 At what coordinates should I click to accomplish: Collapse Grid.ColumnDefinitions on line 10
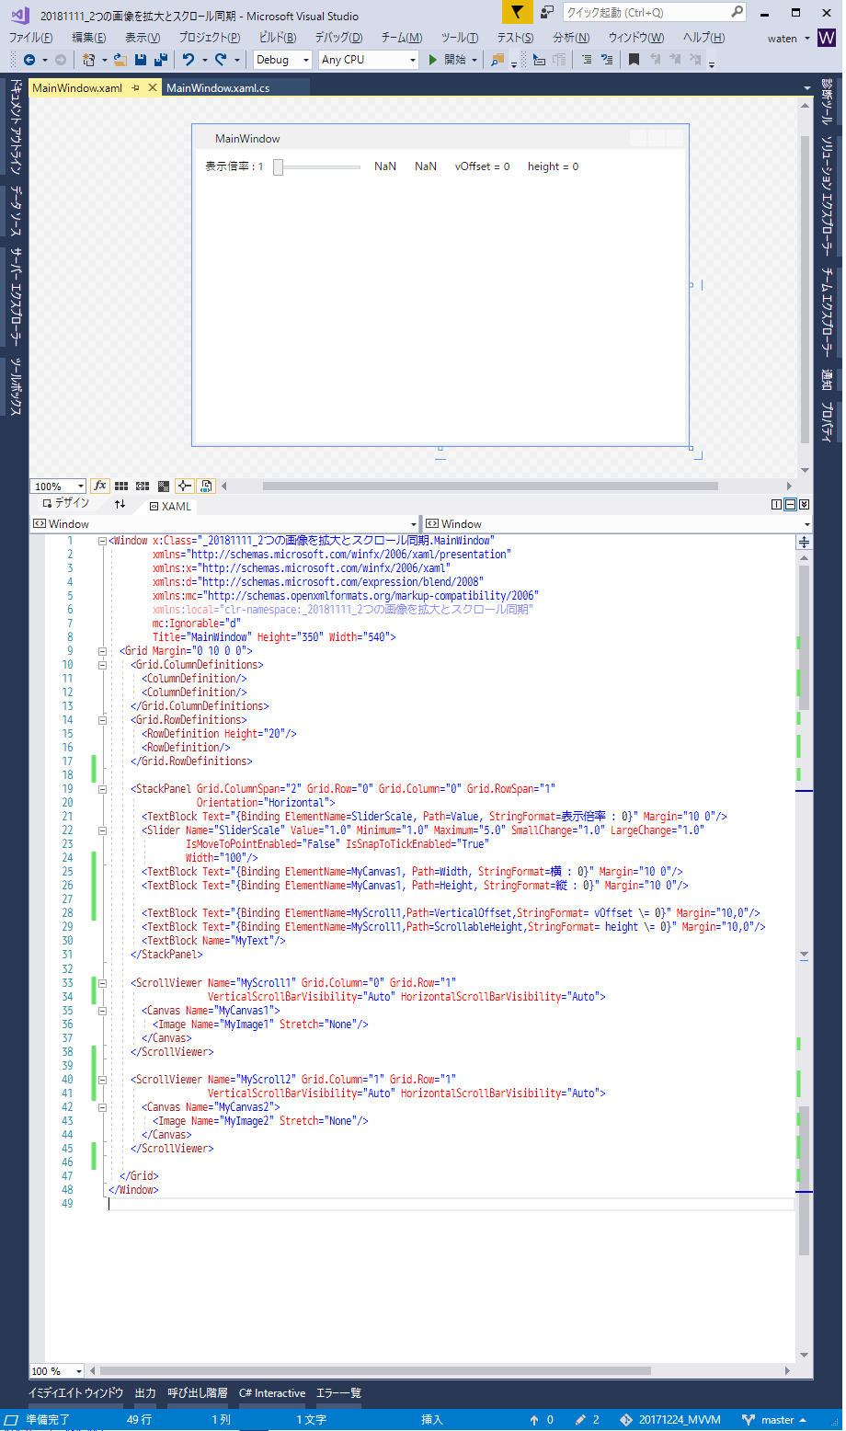[x=102, y=665]
